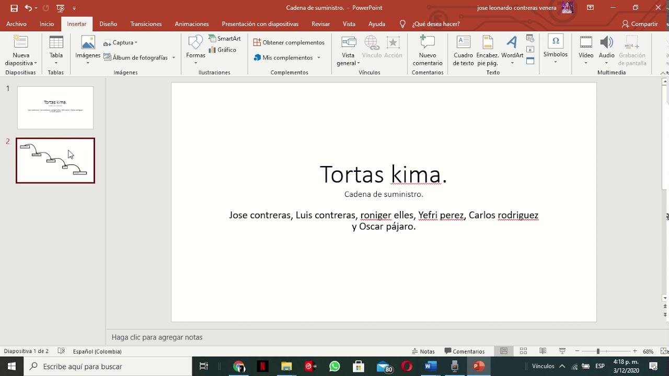This screenshot has height=376, width=669.
Task: Click the Vídeo film strip icon
Action: click(x=586, y=43)
